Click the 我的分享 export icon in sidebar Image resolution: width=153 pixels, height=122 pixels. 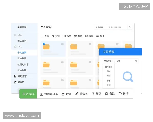pyautogui.click(x=15, y=76)
